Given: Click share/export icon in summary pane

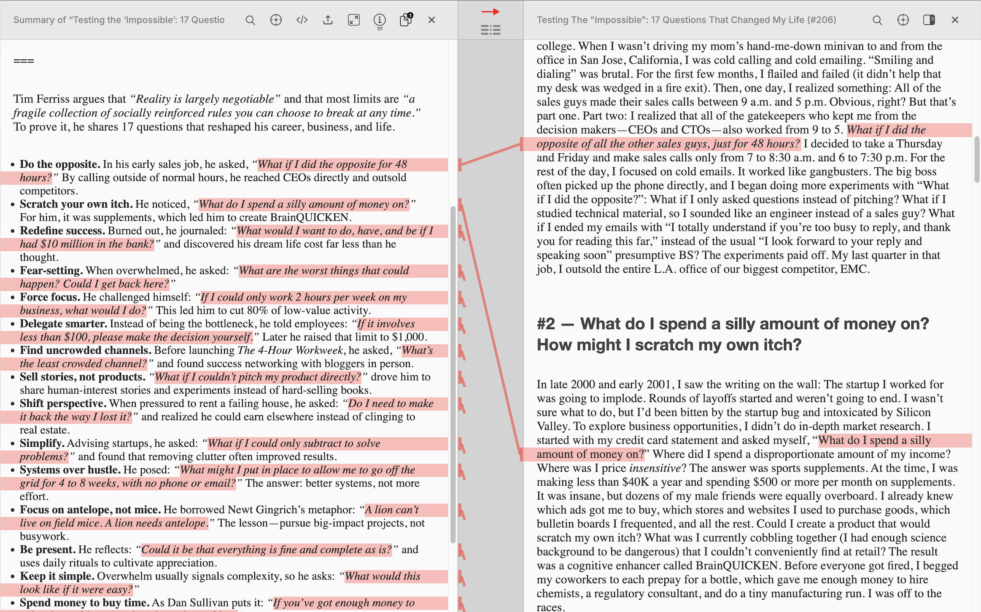Looking at the screenshot, I should point(328,20).
